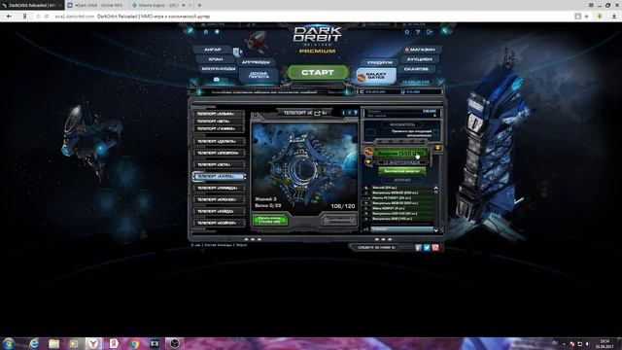622x350 pixels.
Task: Click the X icon in gate title
Action: point(350,113)
